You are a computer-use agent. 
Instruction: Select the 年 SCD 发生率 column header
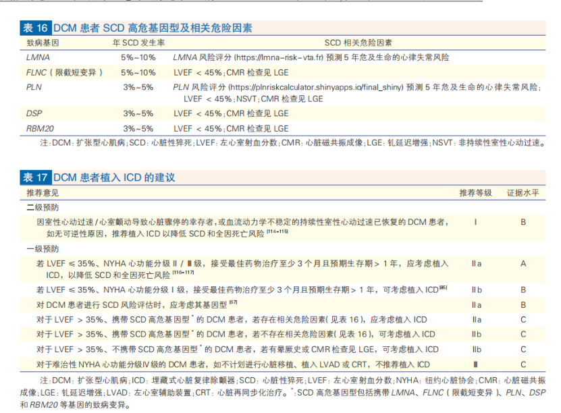click(137, 42)
